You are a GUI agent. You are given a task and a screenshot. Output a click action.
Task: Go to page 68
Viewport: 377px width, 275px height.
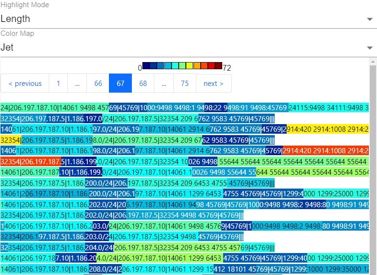pos(143,84)
